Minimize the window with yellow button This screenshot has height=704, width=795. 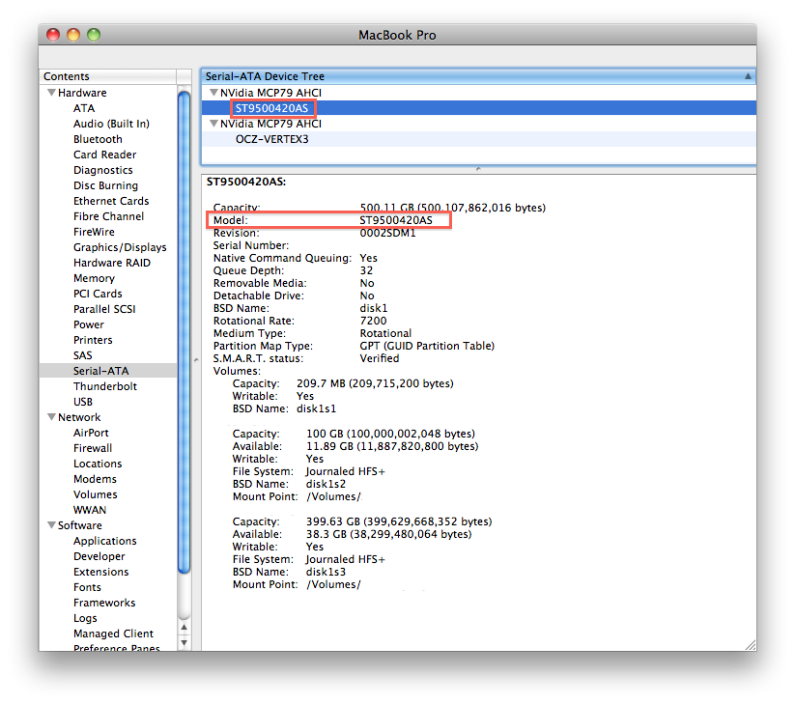[73, 35]
